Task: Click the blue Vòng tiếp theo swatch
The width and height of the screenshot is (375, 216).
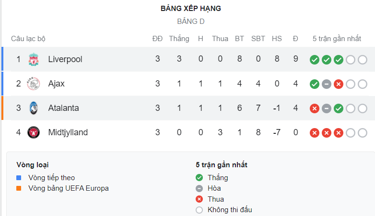Action: 19,178
